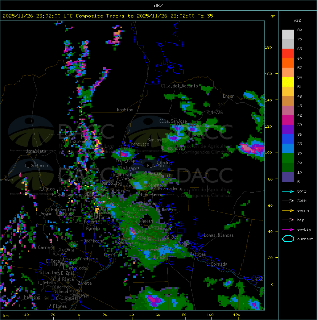Image resolution: width=317 pixels, height=320 pixels.
Task: Click the 50YD legend label
Action: [x=302, y=192]
